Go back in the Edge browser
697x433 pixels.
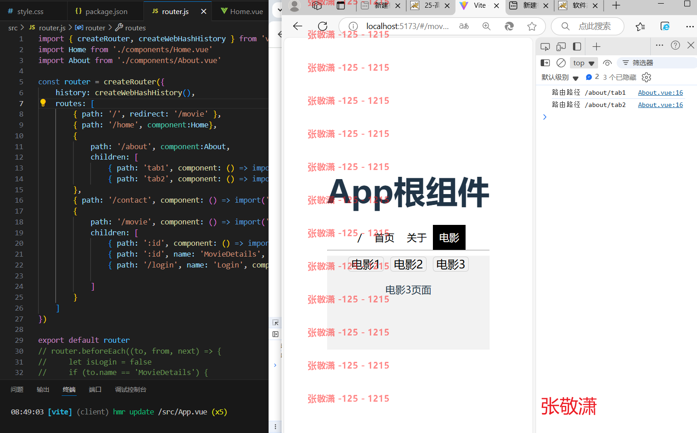298,26
